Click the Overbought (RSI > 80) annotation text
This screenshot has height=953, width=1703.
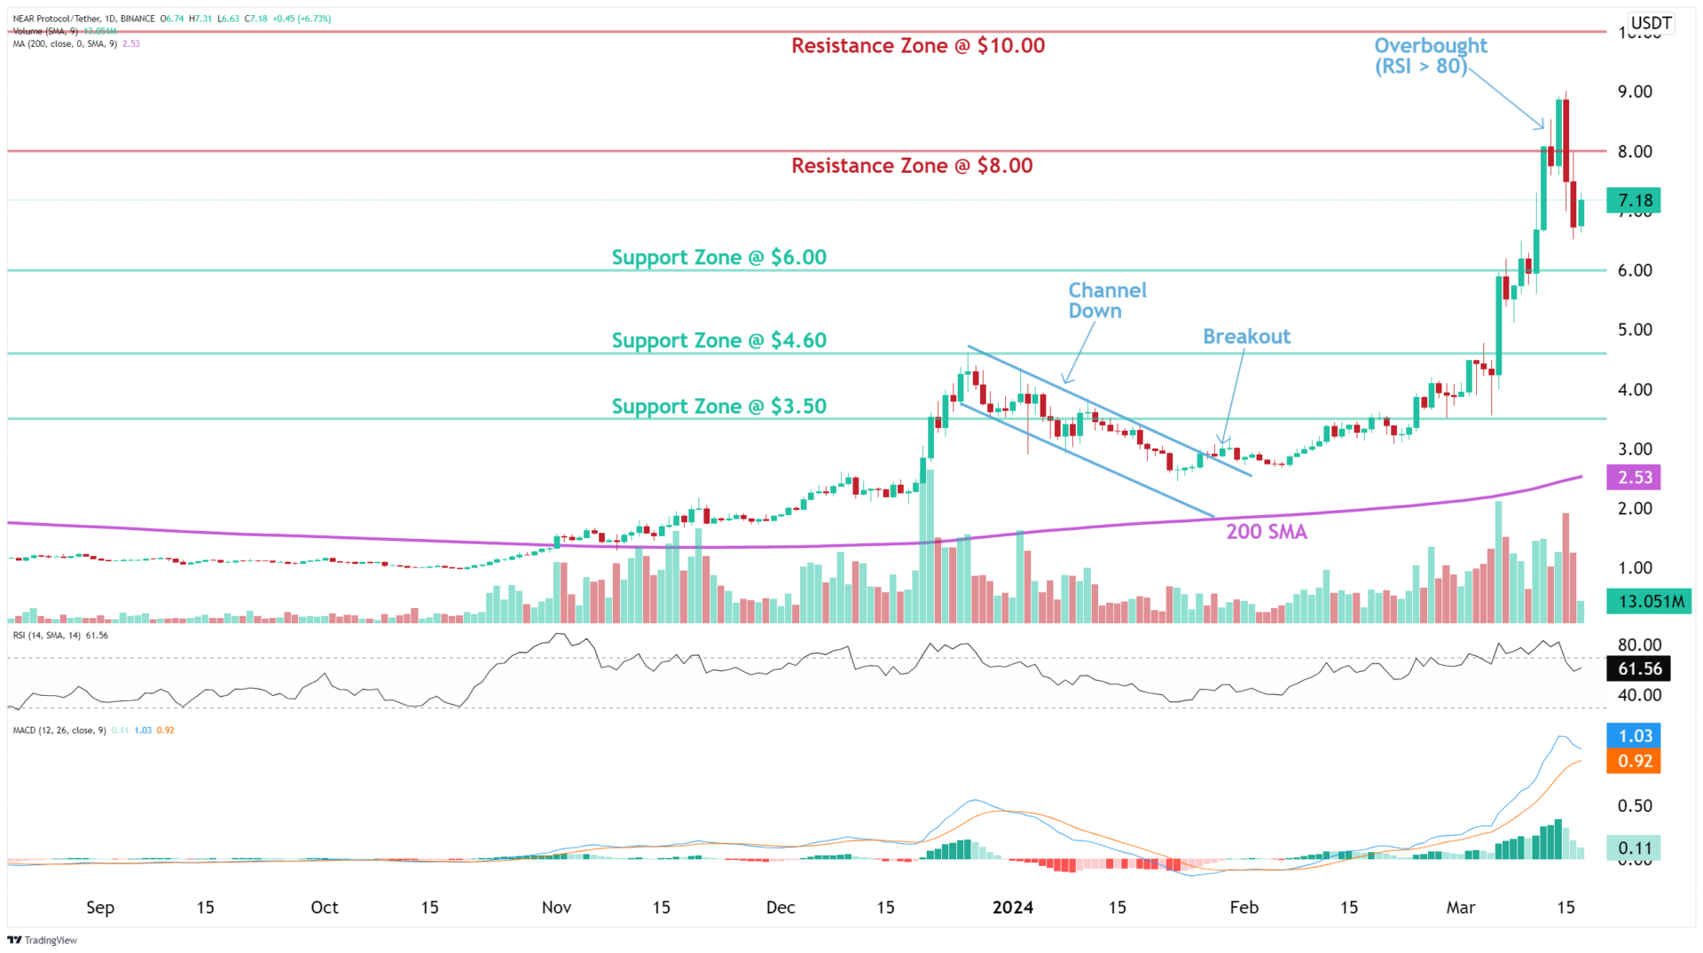pyautogui.click(x=1430, y=55)
